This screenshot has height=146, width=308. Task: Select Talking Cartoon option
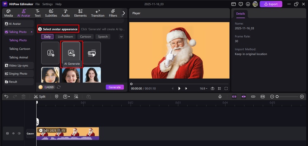pyautogui.click(x=20, y=49)
